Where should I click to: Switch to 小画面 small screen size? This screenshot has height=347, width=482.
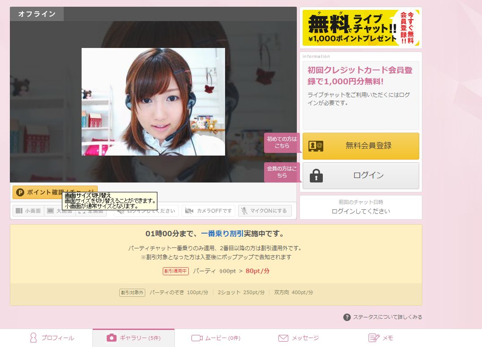tap(28, 211)
